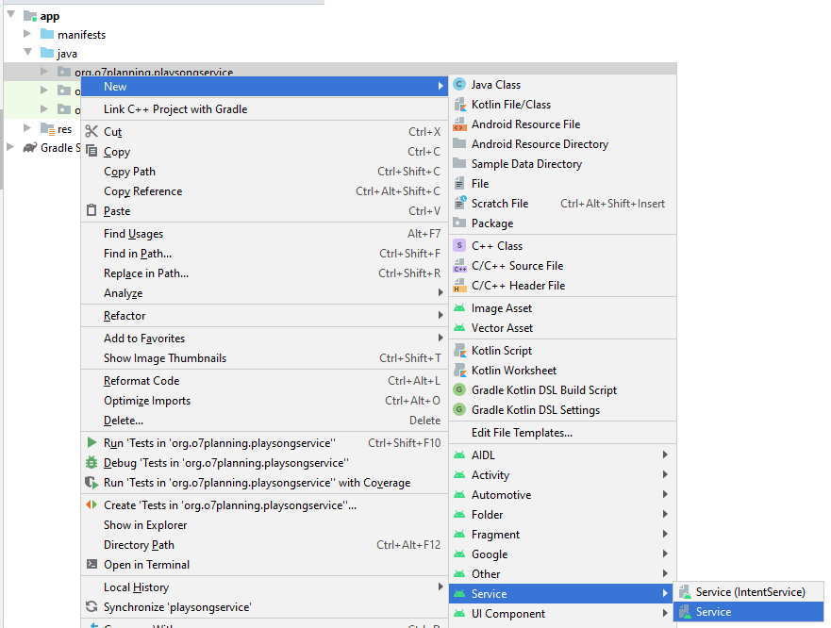Screen dimensions: 831x628
Task: Expand the res folder node
Action: point(27,127)
